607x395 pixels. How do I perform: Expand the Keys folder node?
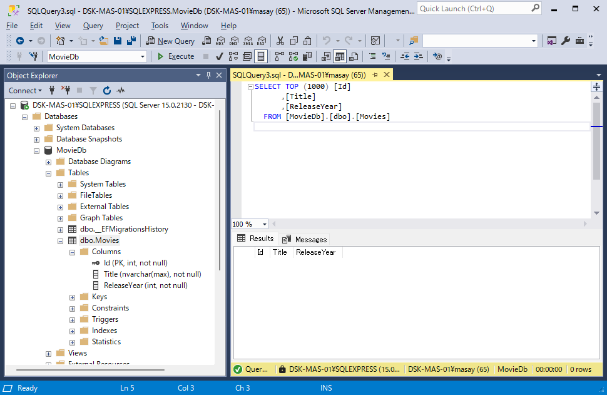tap(73, 297)
